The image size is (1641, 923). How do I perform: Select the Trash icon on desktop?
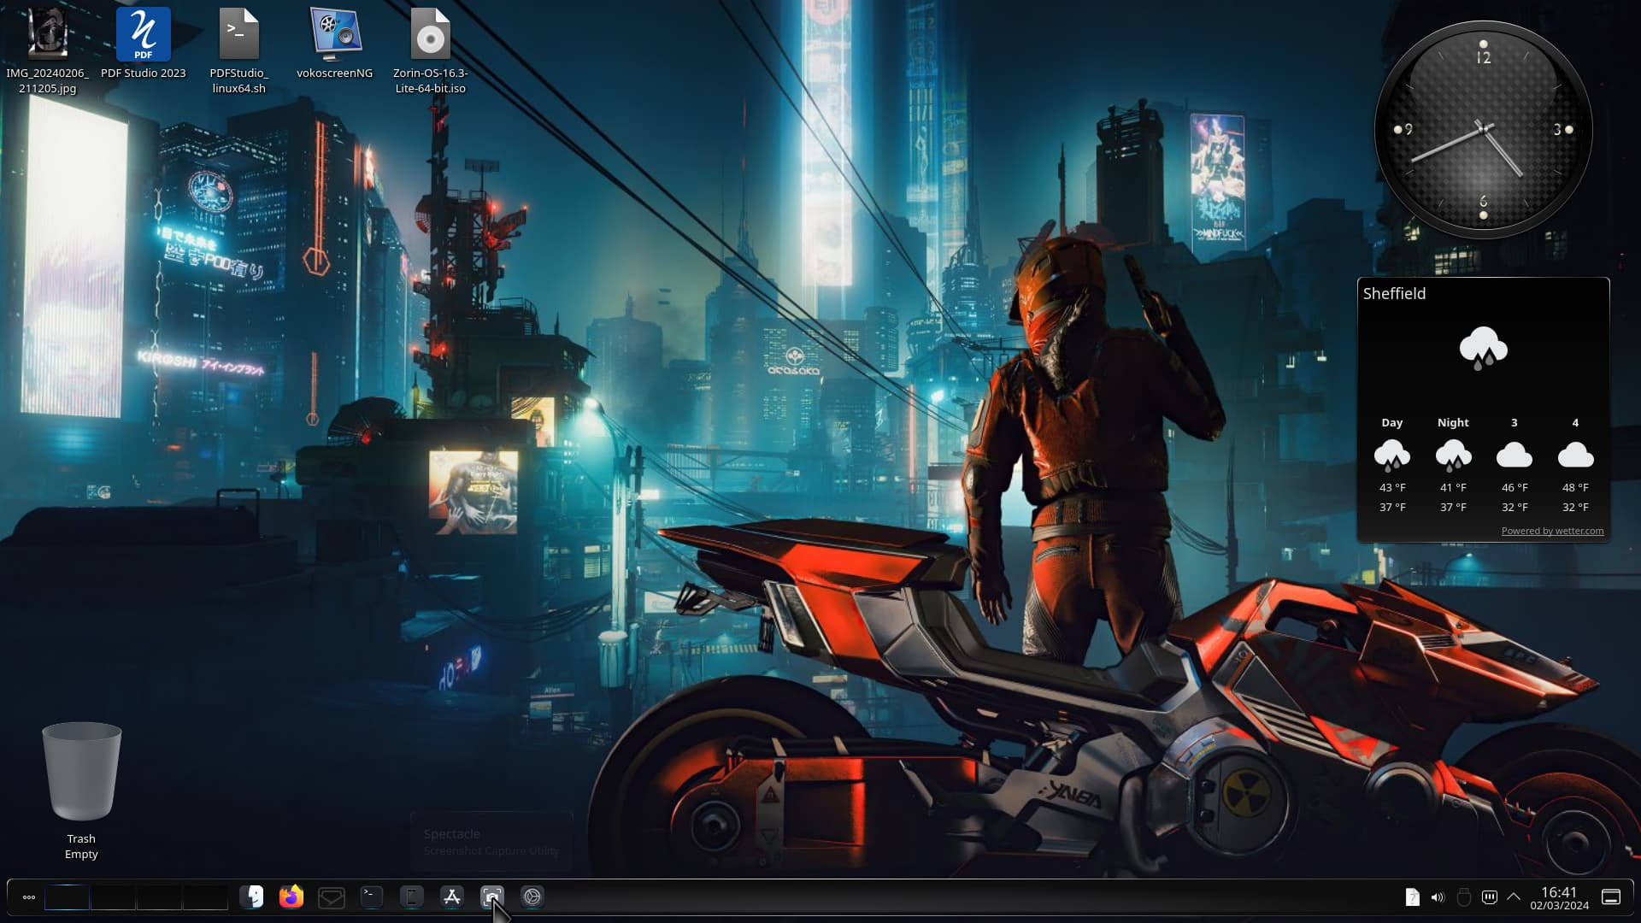coord(81,791)
